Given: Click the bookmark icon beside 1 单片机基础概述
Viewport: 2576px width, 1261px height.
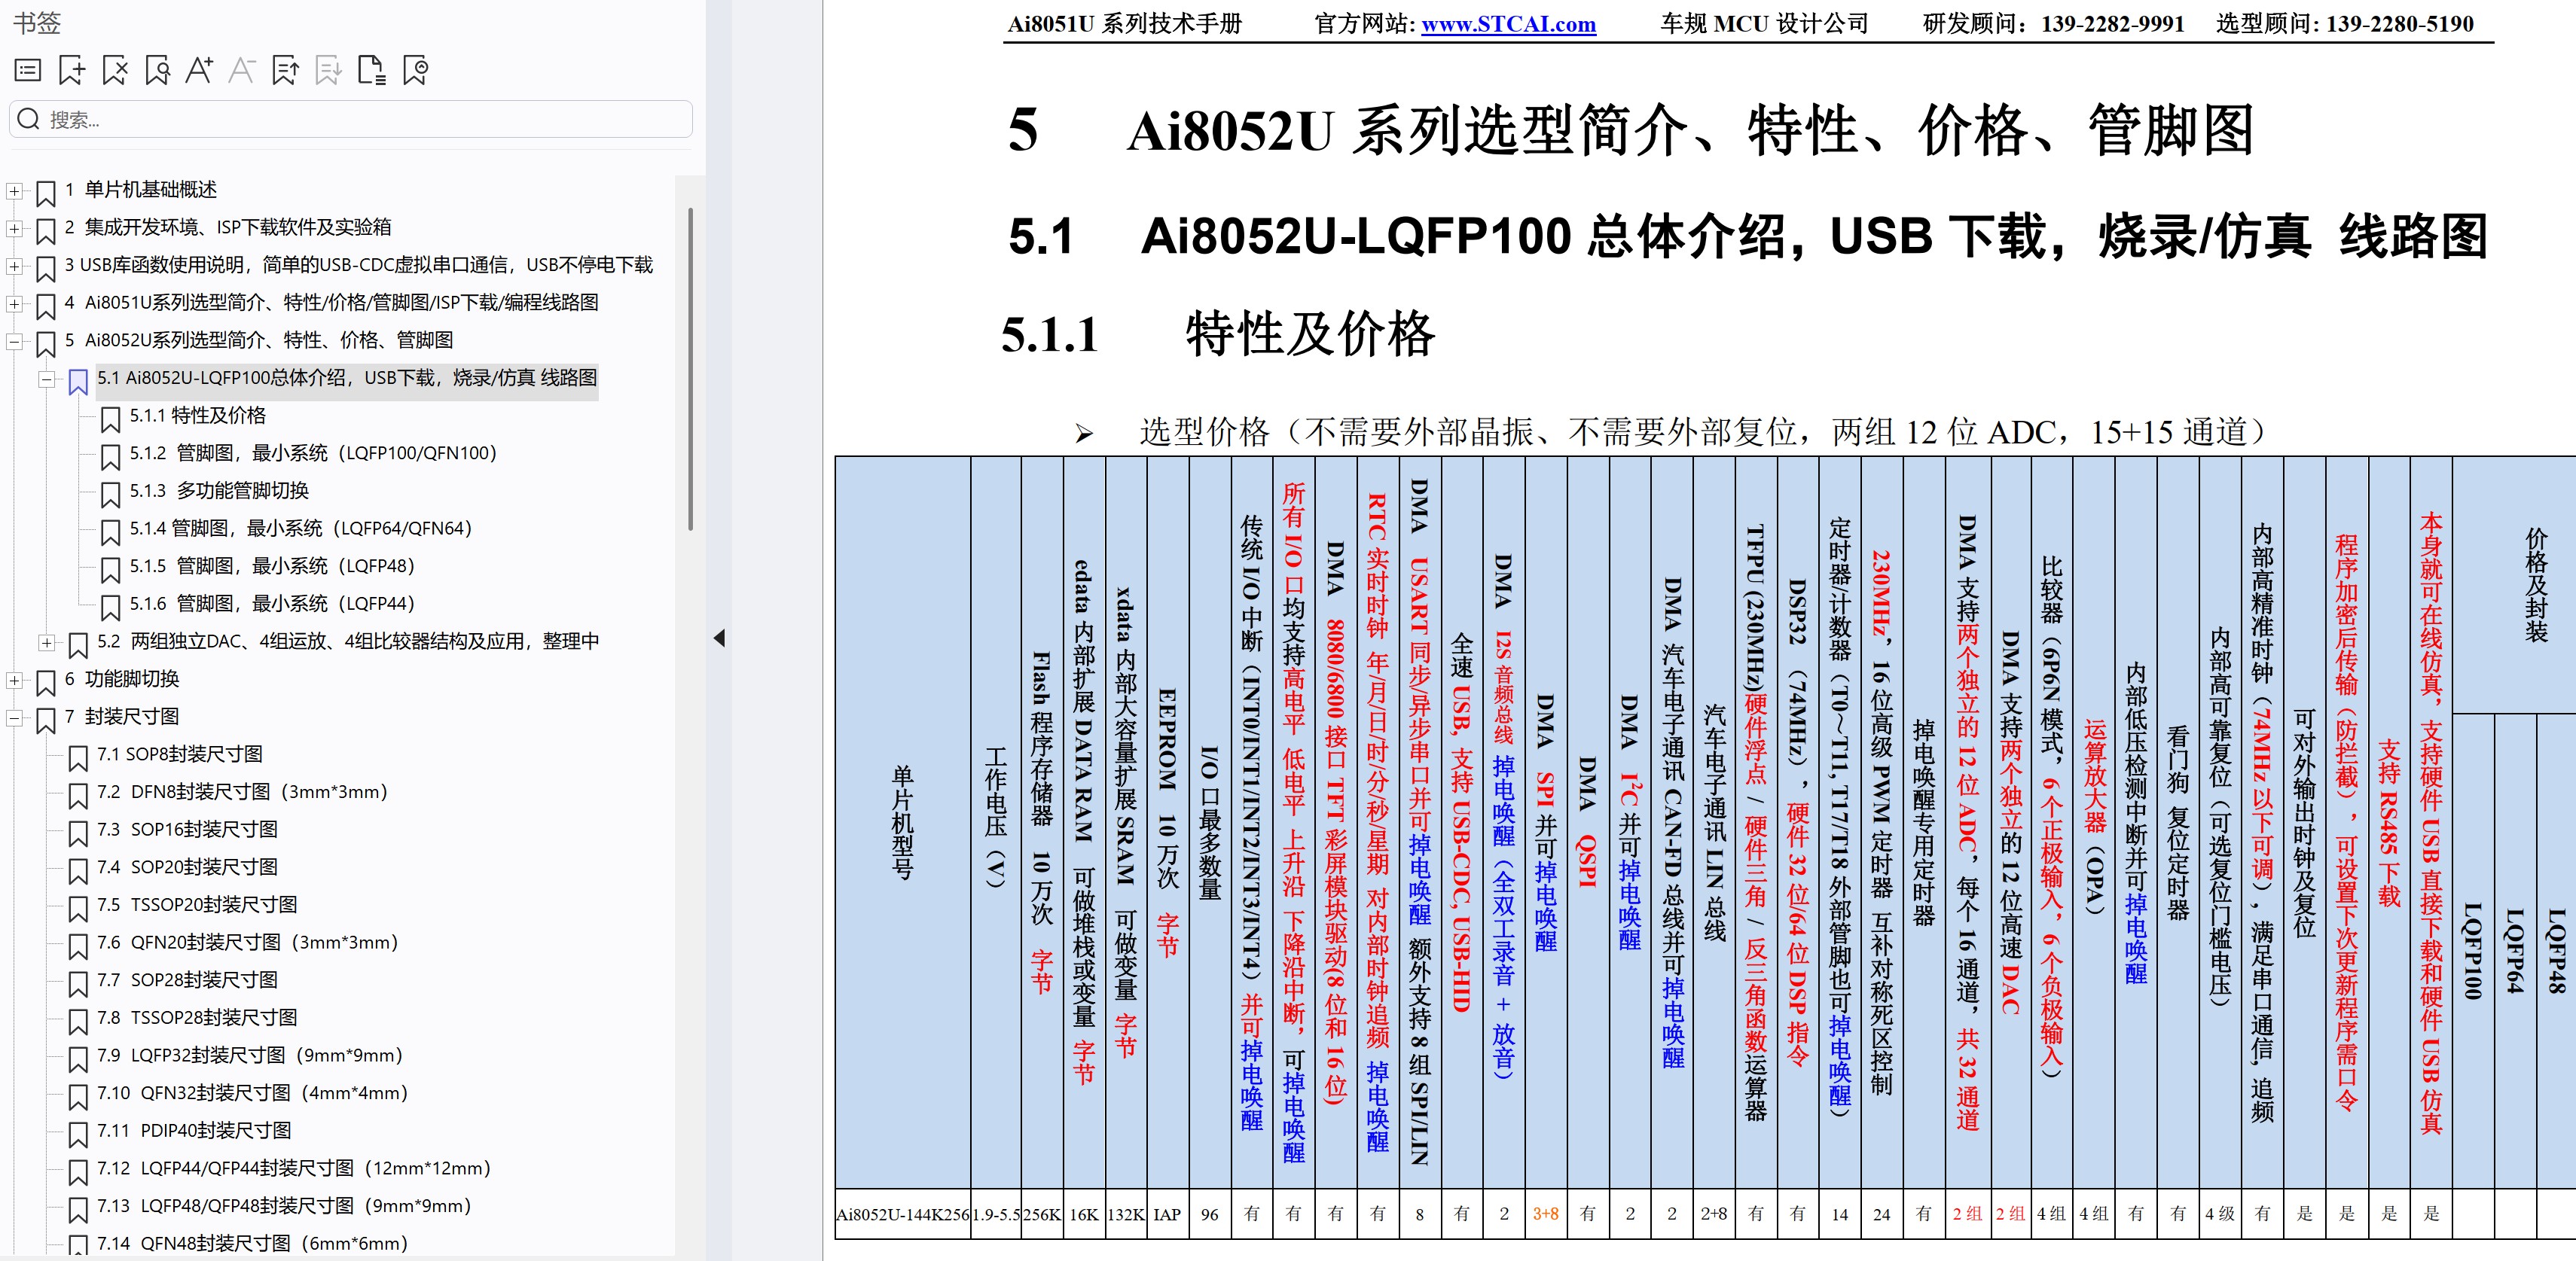Looking at the screenshot, I should point(46,192).
